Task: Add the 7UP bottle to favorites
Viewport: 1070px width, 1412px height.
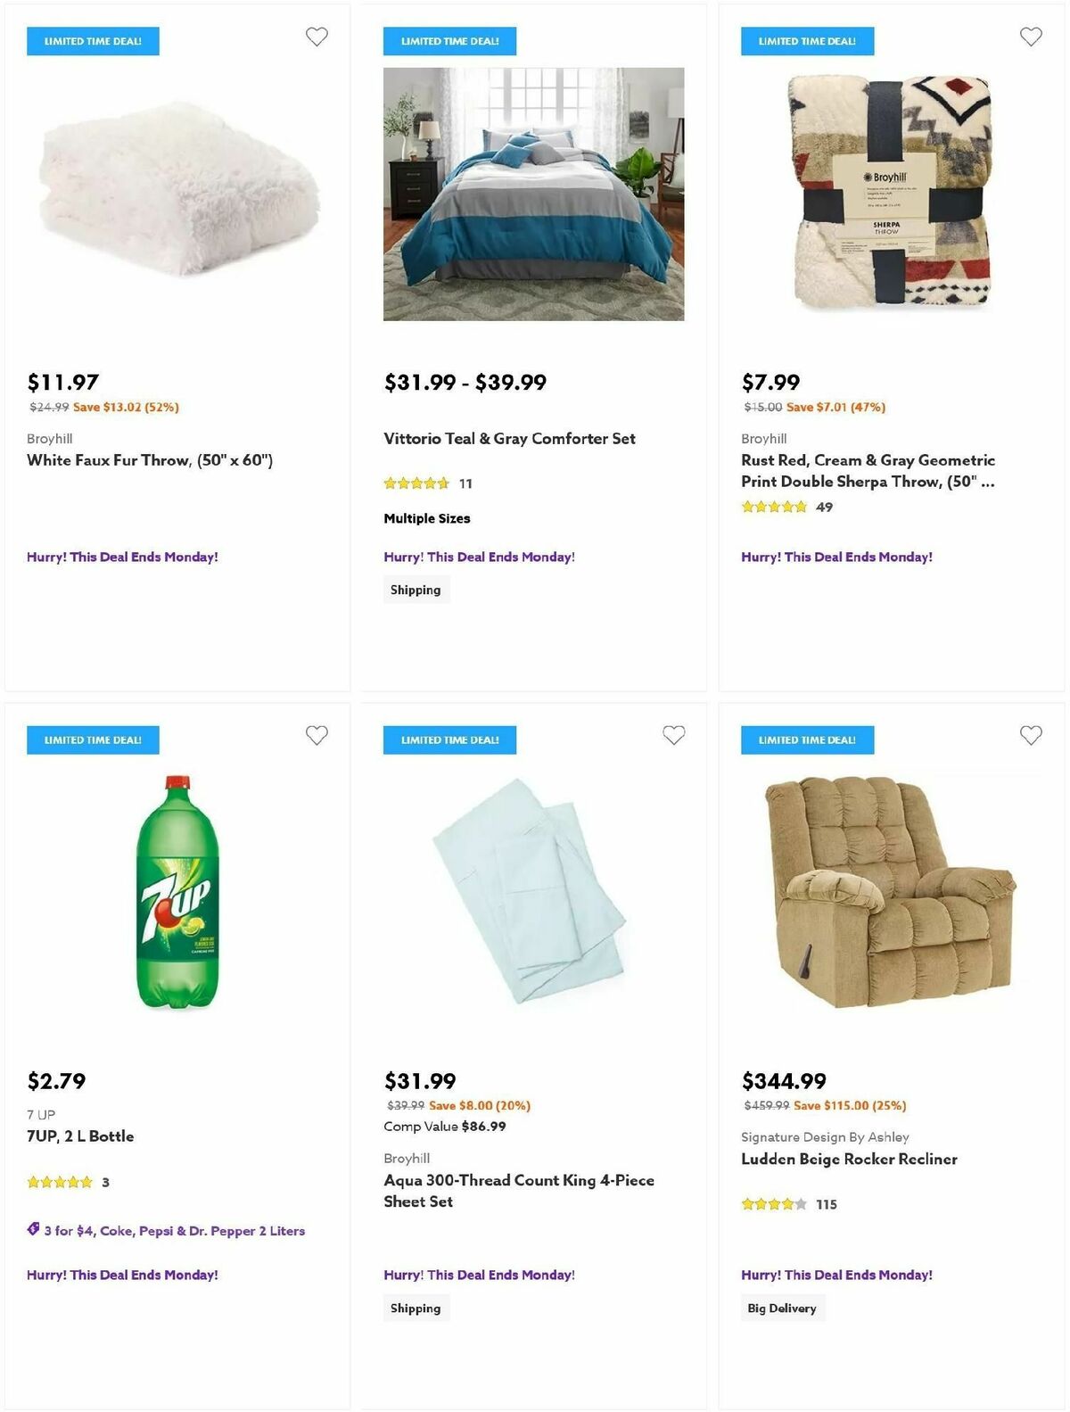Action: pyautogui.click(x=317, y=736)
